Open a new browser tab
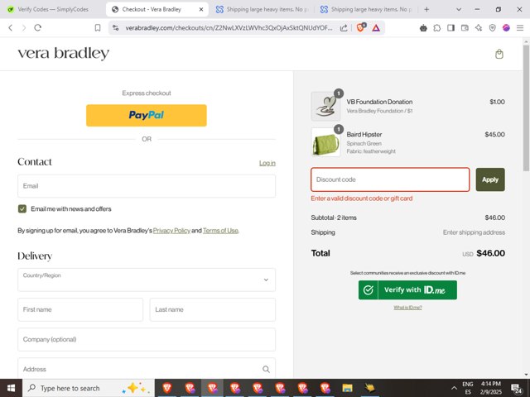Viewport: 530px width, 397px height. [x=426, y=9]
